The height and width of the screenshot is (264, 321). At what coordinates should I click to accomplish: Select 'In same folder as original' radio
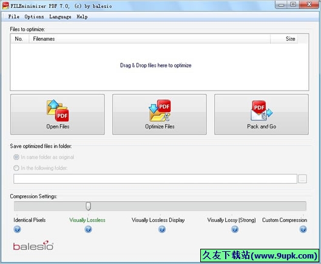(16, 158)
